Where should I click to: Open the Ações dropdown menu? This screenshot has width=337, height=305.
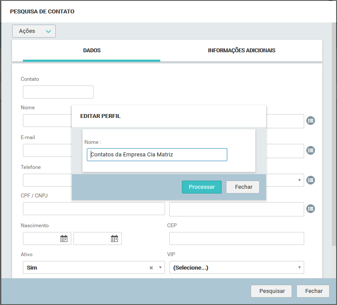(x=34, y=31)
